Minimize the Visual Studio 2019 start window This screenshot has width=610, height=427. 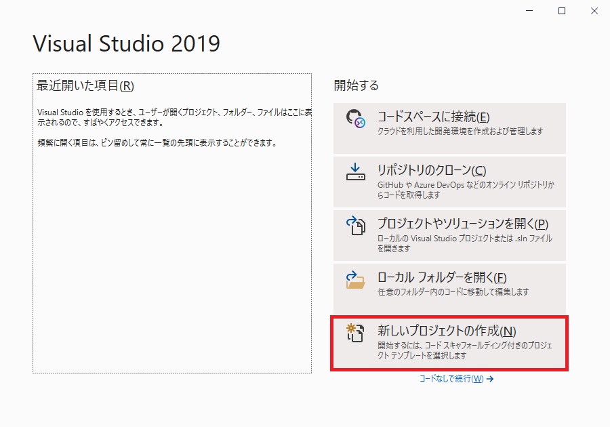coord(529,11)
